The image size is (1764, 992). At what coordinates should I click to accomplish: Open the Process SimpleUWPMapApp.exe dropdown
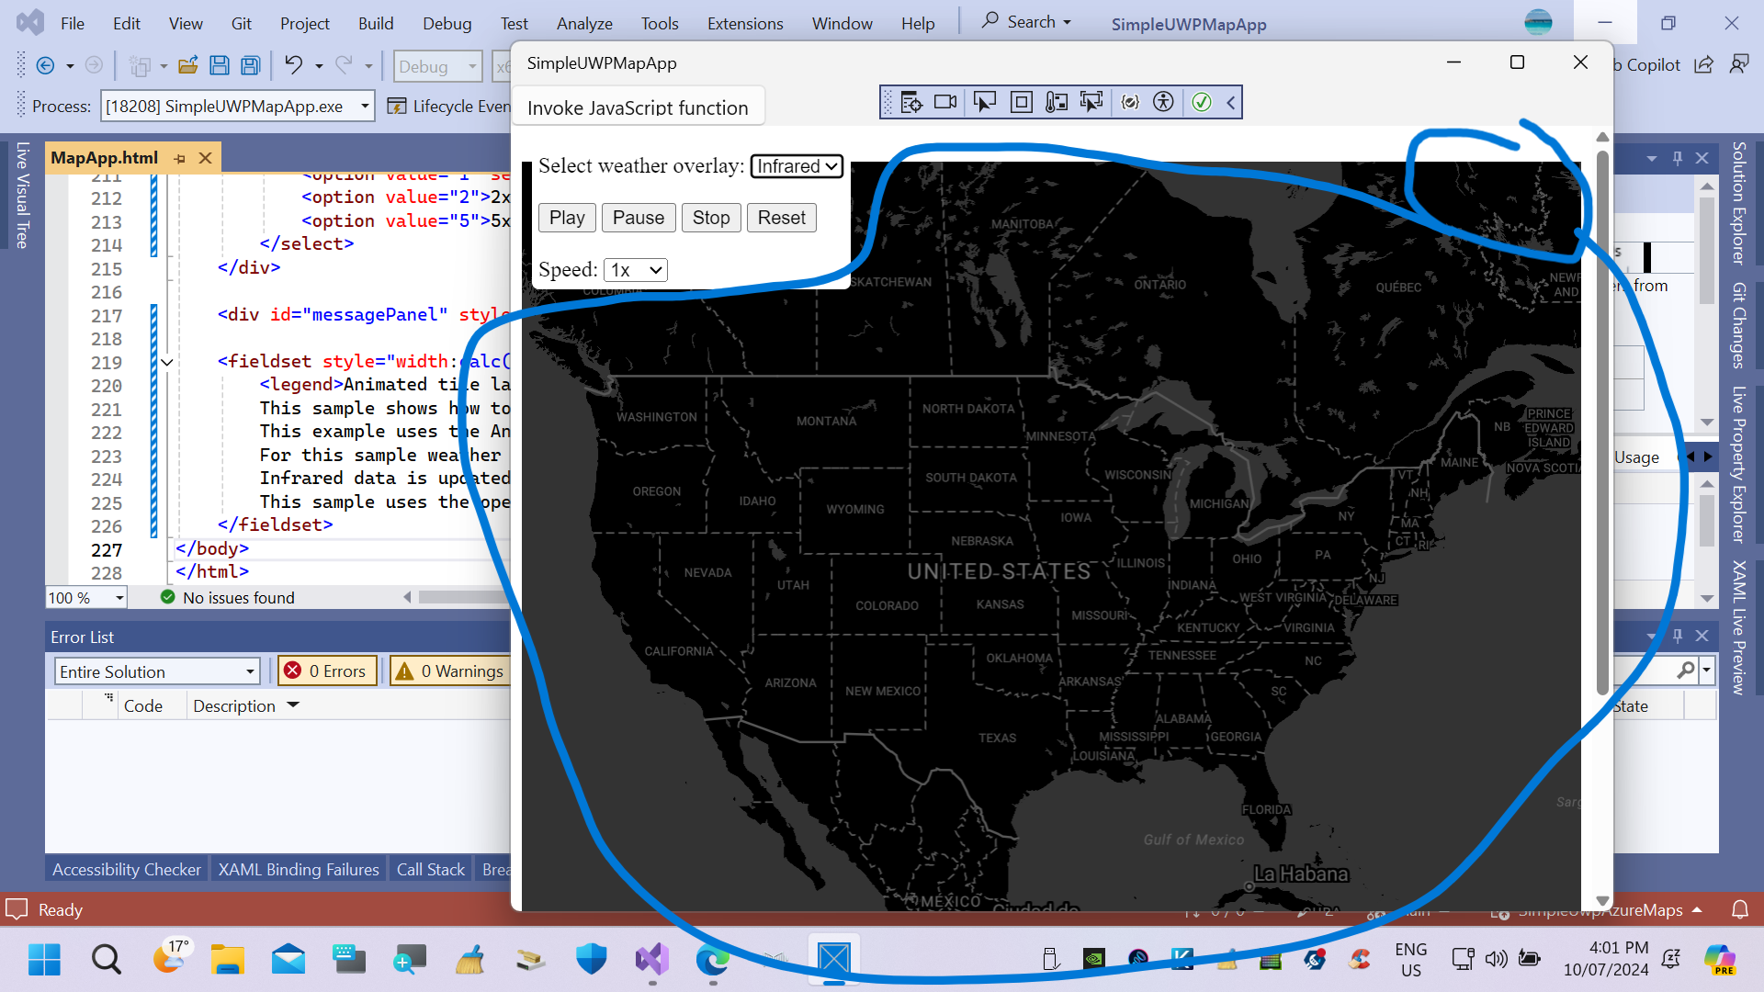(x=237, y=107)
